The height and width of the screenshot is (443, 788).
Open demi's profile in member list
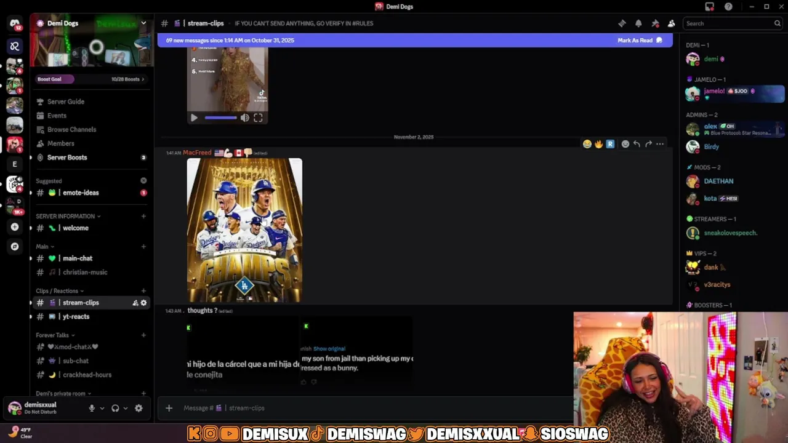coord(736,59)
